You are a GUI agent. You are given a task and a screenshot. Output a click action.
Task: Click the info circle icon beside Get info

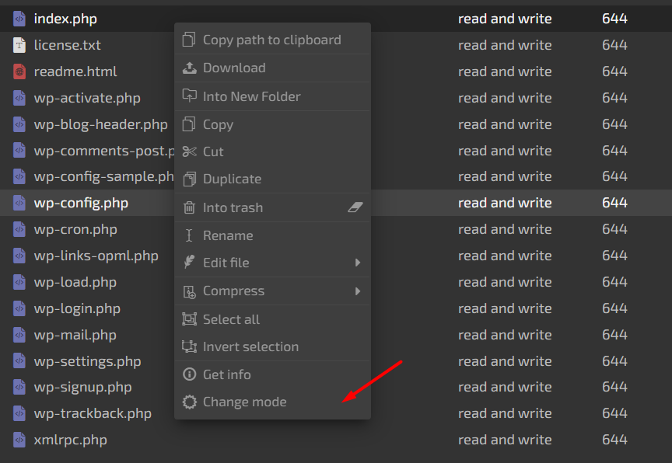pos(189,374)
